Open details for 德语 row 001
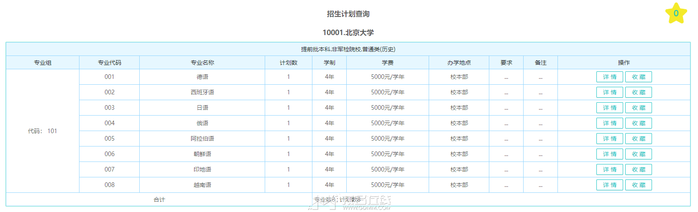698x212 pixels. pos(609,77)
